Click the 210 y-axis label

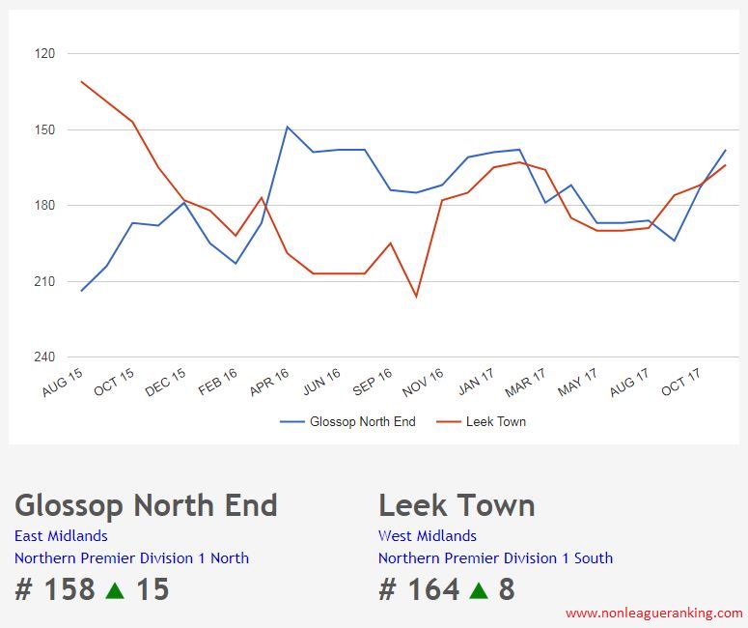[44, 281]
